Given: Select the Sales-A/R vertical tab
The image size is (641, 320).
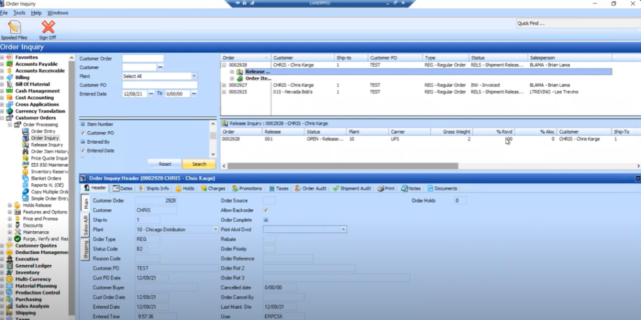Looking at the screenshot, I should pos(86,225).
